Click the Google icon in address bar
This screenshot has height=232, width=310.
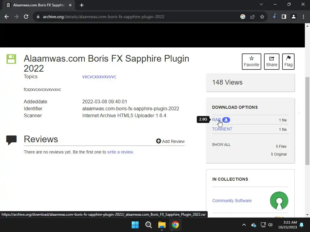coord(242,17)
